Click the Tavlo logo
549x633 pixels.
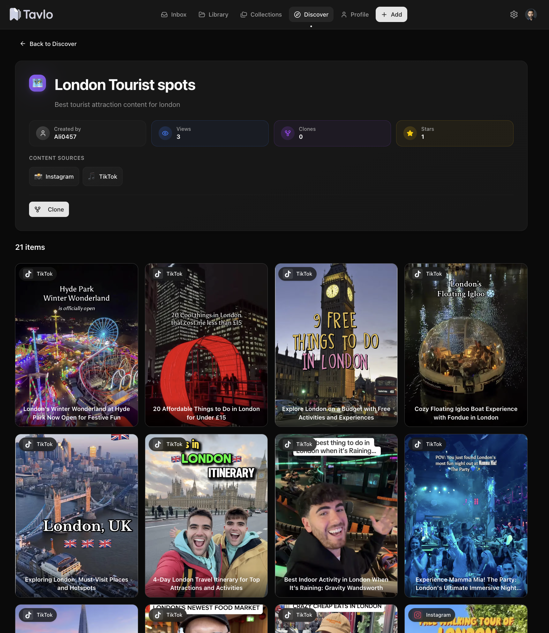31,14
